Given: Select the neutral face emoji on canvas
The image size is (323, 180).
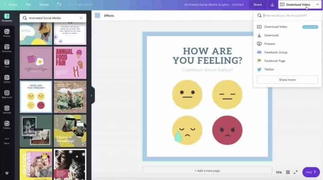Looking at the screenshot, I should (x=187, y=95).
